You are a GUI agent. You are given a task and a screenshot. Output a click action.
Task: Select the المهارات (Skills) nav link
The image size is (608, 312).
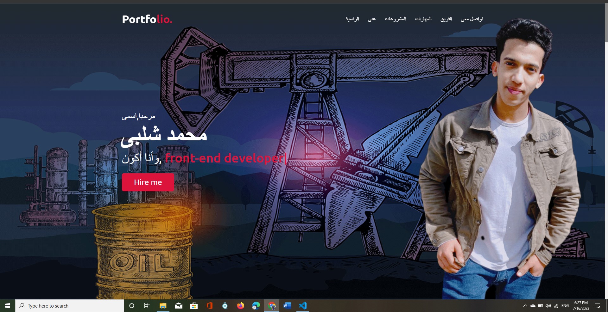point(423,19)
